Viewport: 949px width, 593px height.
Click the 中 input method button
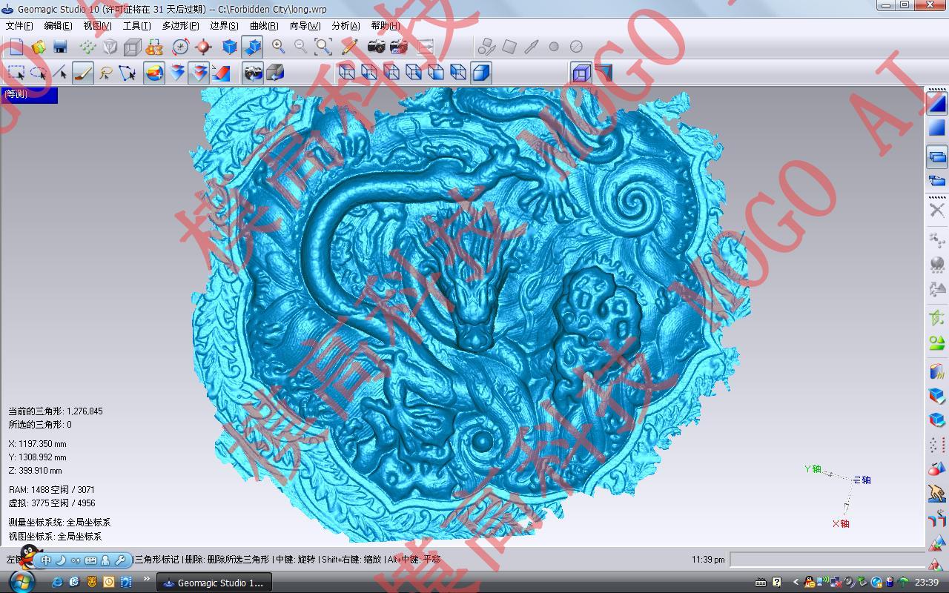46,560
